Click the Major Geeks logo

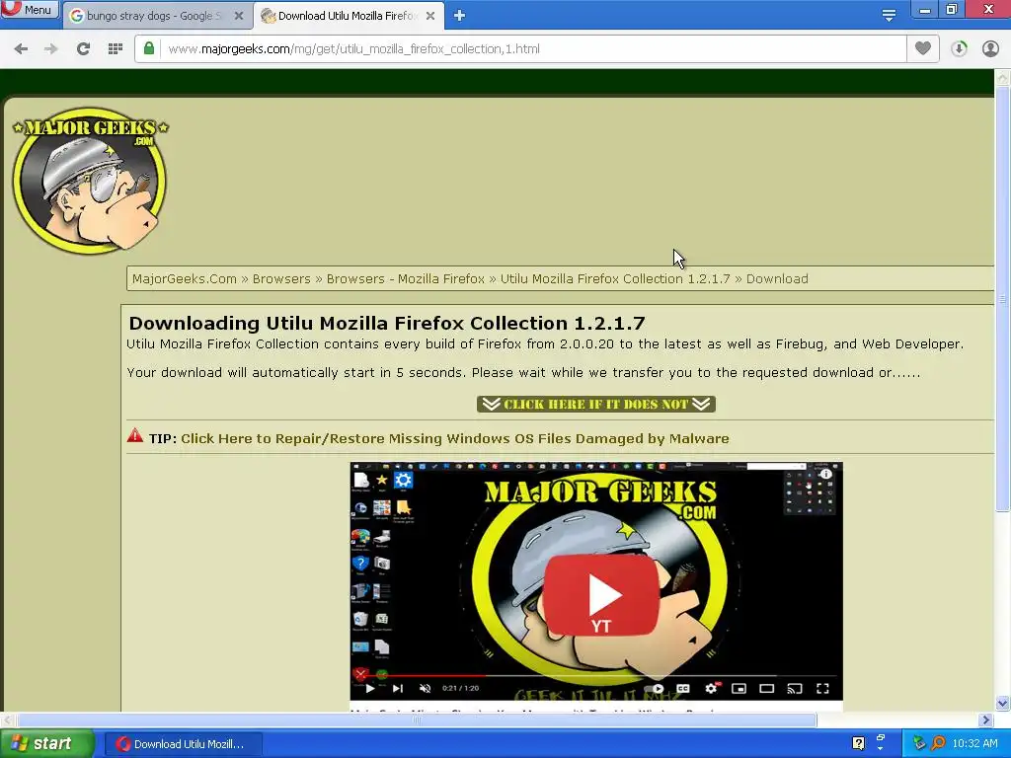(90, 180)
